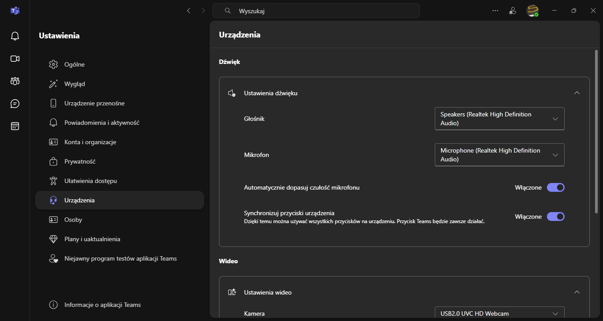Image resolution: width=603 pixels, height=321 pixels.
Task: Open the Calendar icon in left rail
Action: click(x=15, y=127)
